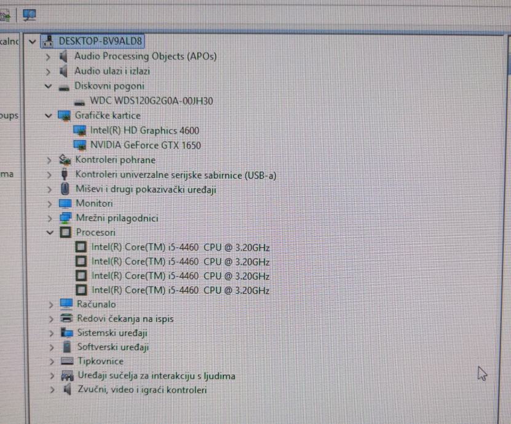Click the folder icon for Sistemski uređaji
Viewport: 511px width, 424px height.
point(67,332)
